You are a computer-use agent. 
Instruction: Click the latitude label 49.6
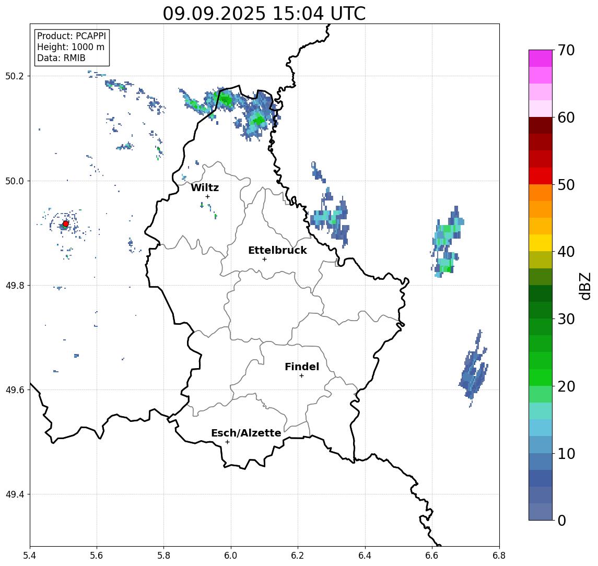(15, 390)
